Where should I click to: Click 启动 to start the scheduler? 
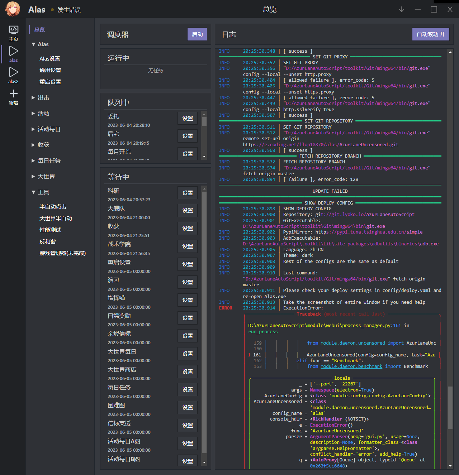197,34
